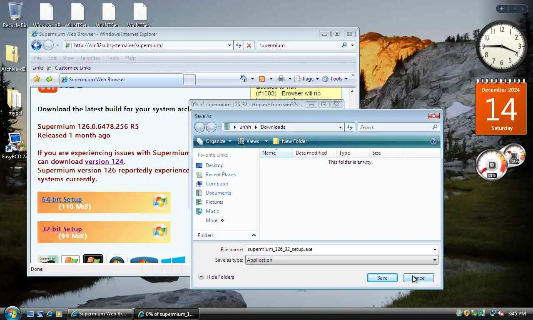
Task: Click New Folder in Save As toolbar
Action: 290,141
